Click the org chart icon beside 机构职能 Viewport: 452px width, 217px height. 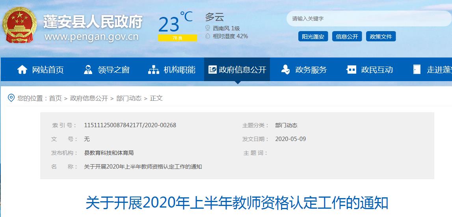point(154,70)
